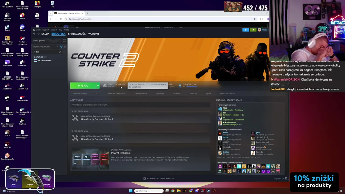
Task: Open the Dyskusje link
Action: 160,93
